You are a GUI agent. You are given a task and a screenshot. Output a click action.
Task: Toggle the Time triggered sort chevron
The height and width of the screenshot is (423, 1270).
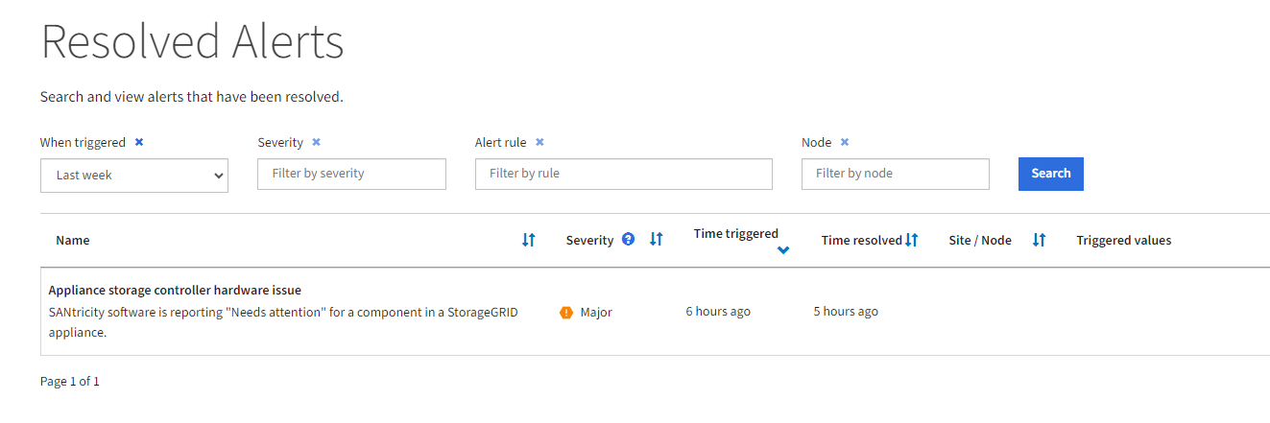783,250
